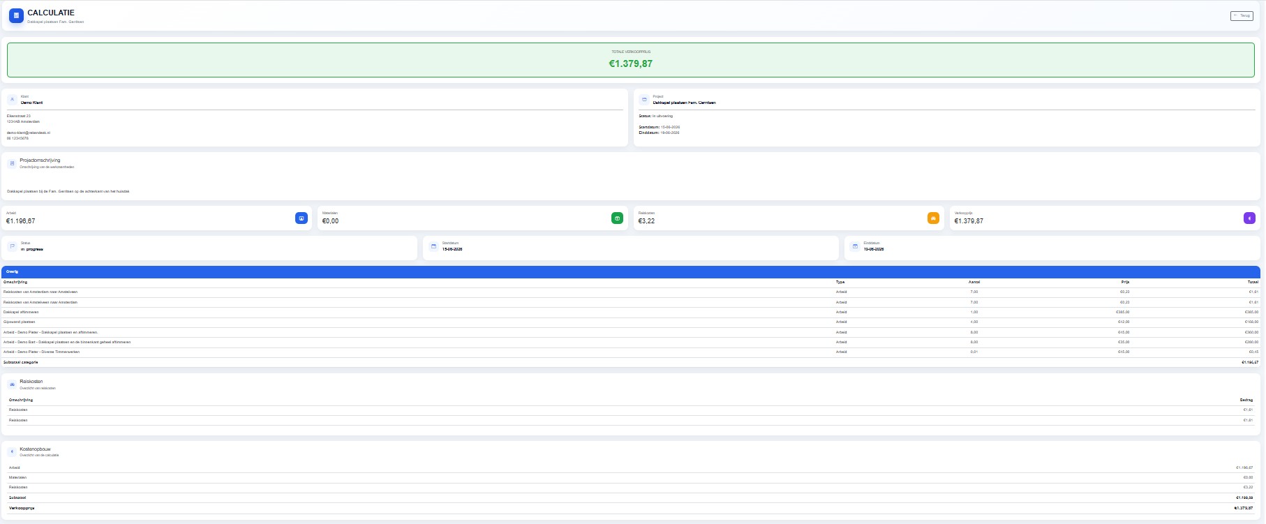This screenshot has width=1266, height=524.
Task: Click the blue Calculatie logo icon
Action: tap(16, 15)
